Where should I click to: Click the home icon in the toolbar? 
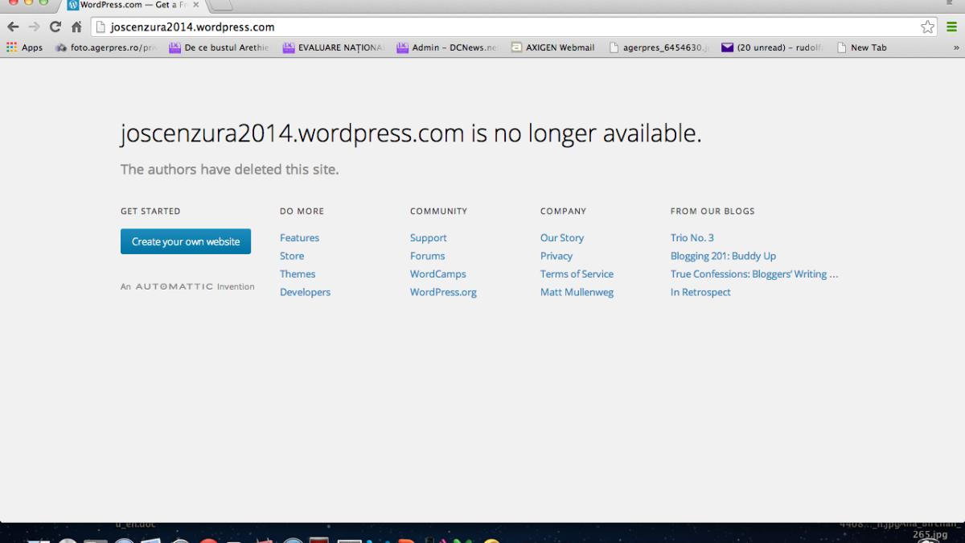pos(76,26)
